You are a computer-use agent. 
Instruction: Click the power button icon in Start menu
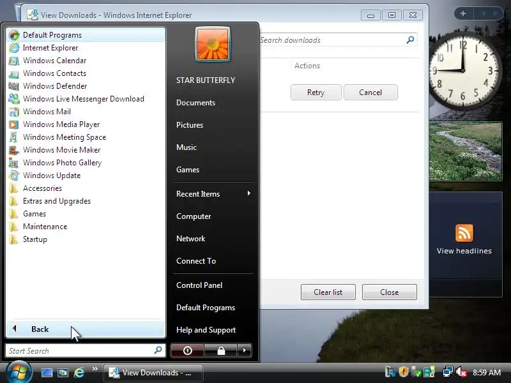pos(187,350)
